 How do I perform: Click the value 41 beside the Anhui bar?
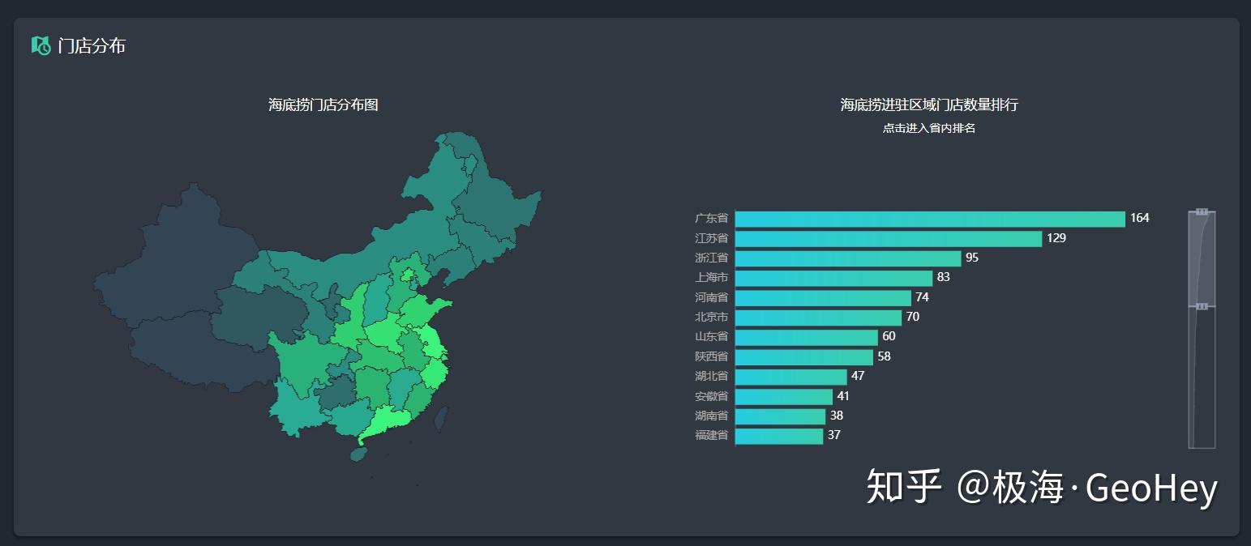844,396
